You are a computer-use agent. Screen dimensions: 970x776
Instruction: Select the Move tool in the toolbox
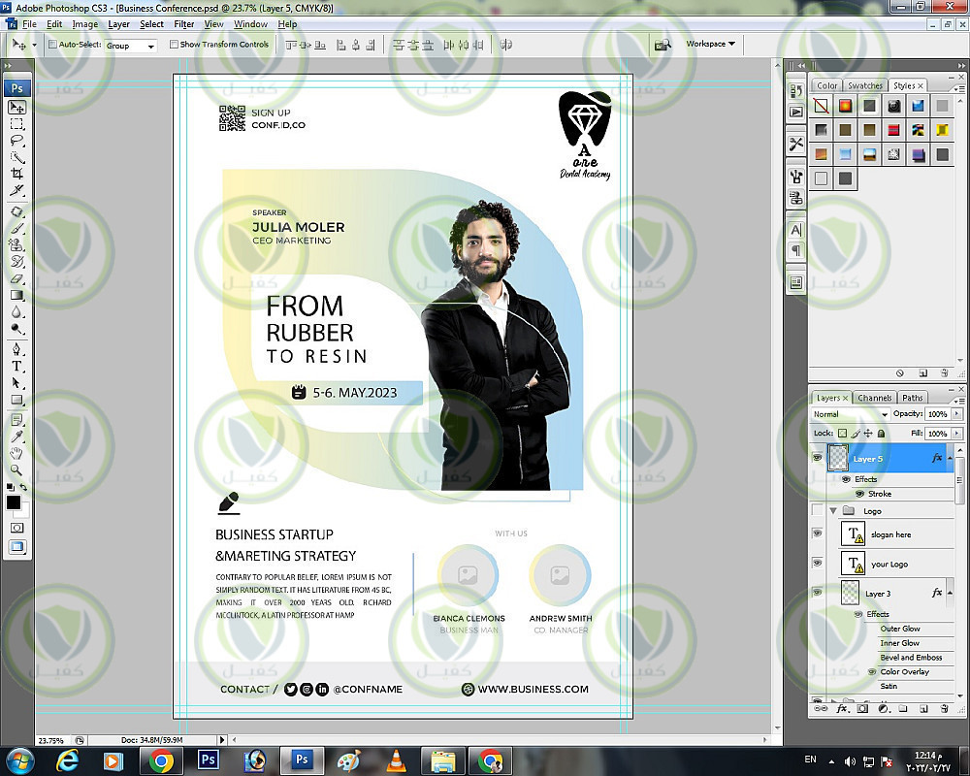[x=16, y=107]
